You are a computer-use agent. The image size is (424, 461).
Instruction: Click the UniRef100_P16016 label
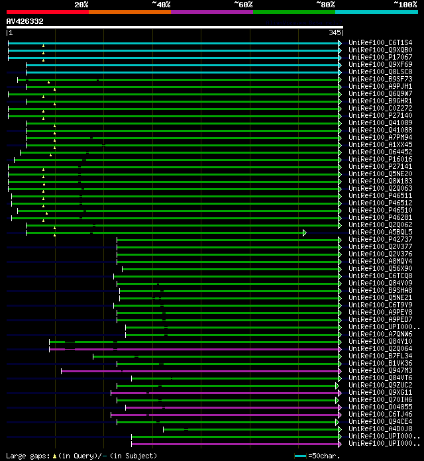pyautogui.click(x=380, y=159)
